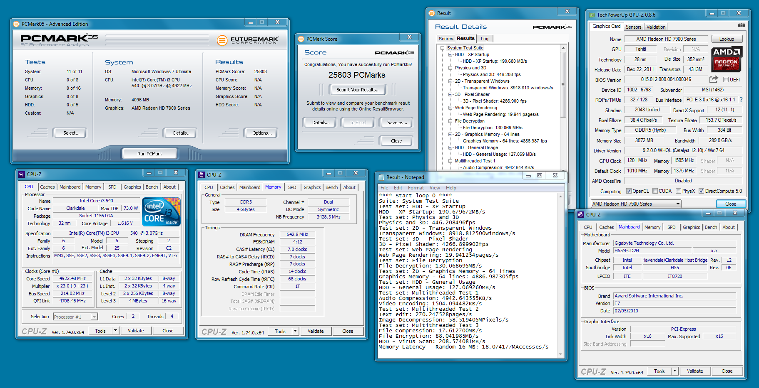The width and height of the screenshot is (759, 388).
Task: Switch to Validation tab in GPU-Z
Action: tap(656, 27)
